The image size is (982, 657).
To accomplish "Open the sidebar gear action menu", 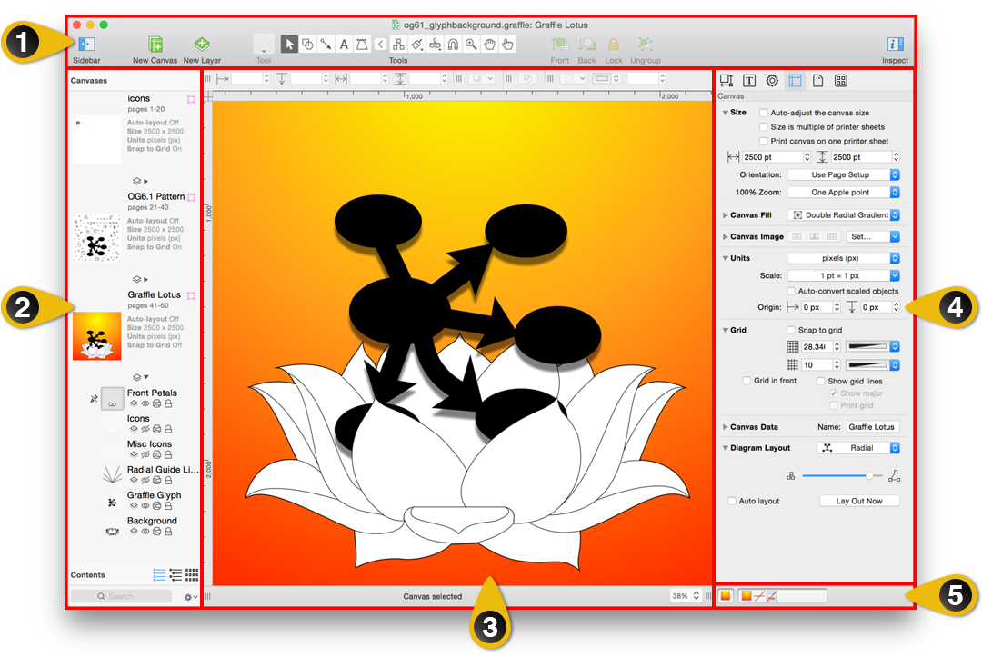I will [190, 597].
